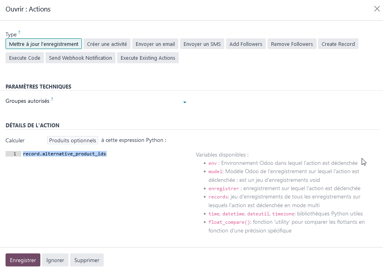383x270 pixels.
Task: Select the Execute Code action type
Action: point(25,58)
